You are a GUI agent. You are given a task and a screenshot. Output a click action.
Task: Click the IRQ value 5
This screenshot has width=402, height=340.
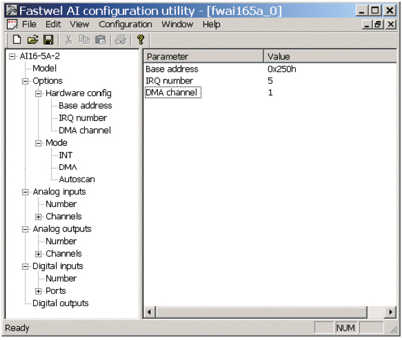coord(270,81)
